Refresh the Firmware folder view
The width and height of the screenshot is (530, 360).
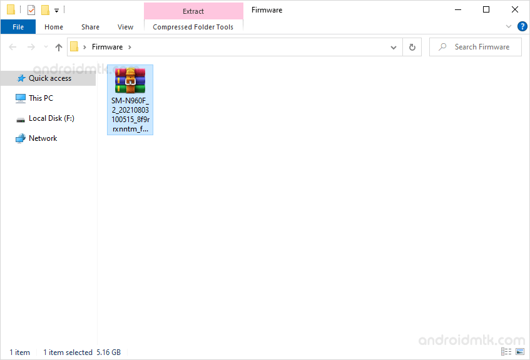click(412, 47)
